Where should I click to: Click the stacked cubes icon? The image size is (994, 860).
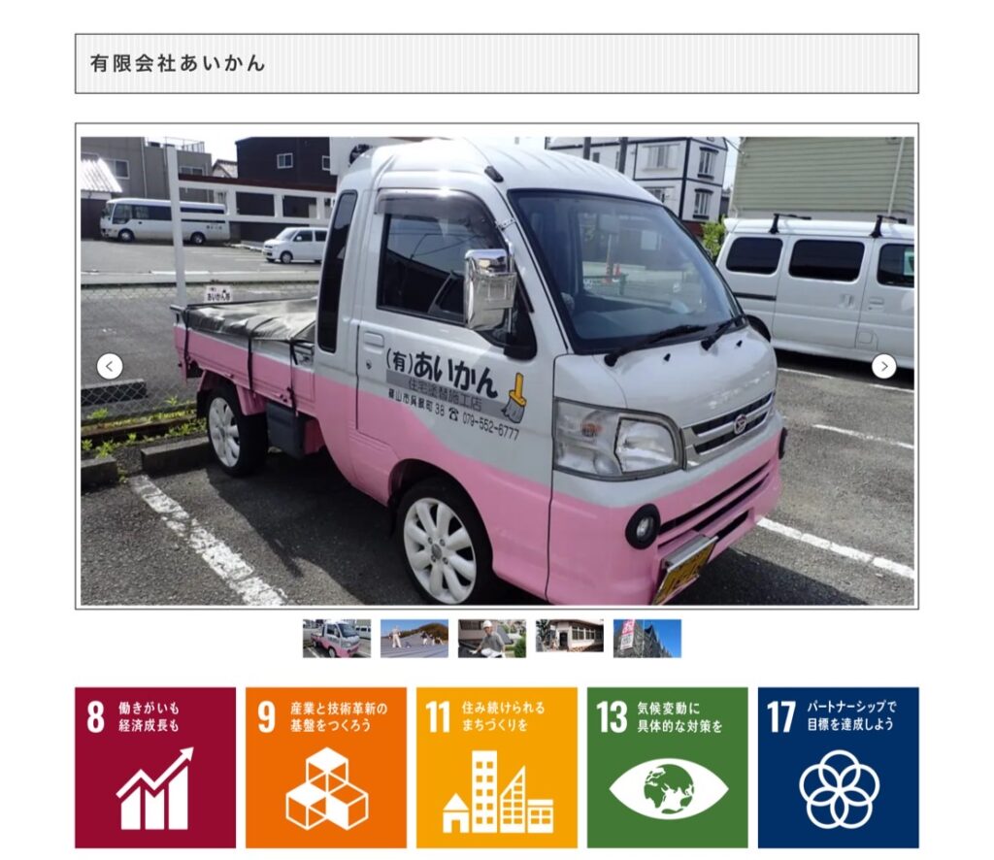click(x=326, y=788)
